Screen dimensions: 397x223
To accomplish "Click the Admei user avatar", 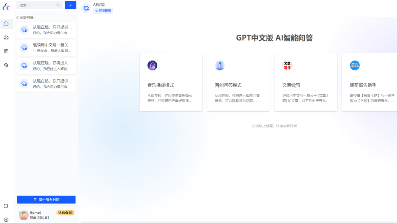I will click(x=24, y=215).
